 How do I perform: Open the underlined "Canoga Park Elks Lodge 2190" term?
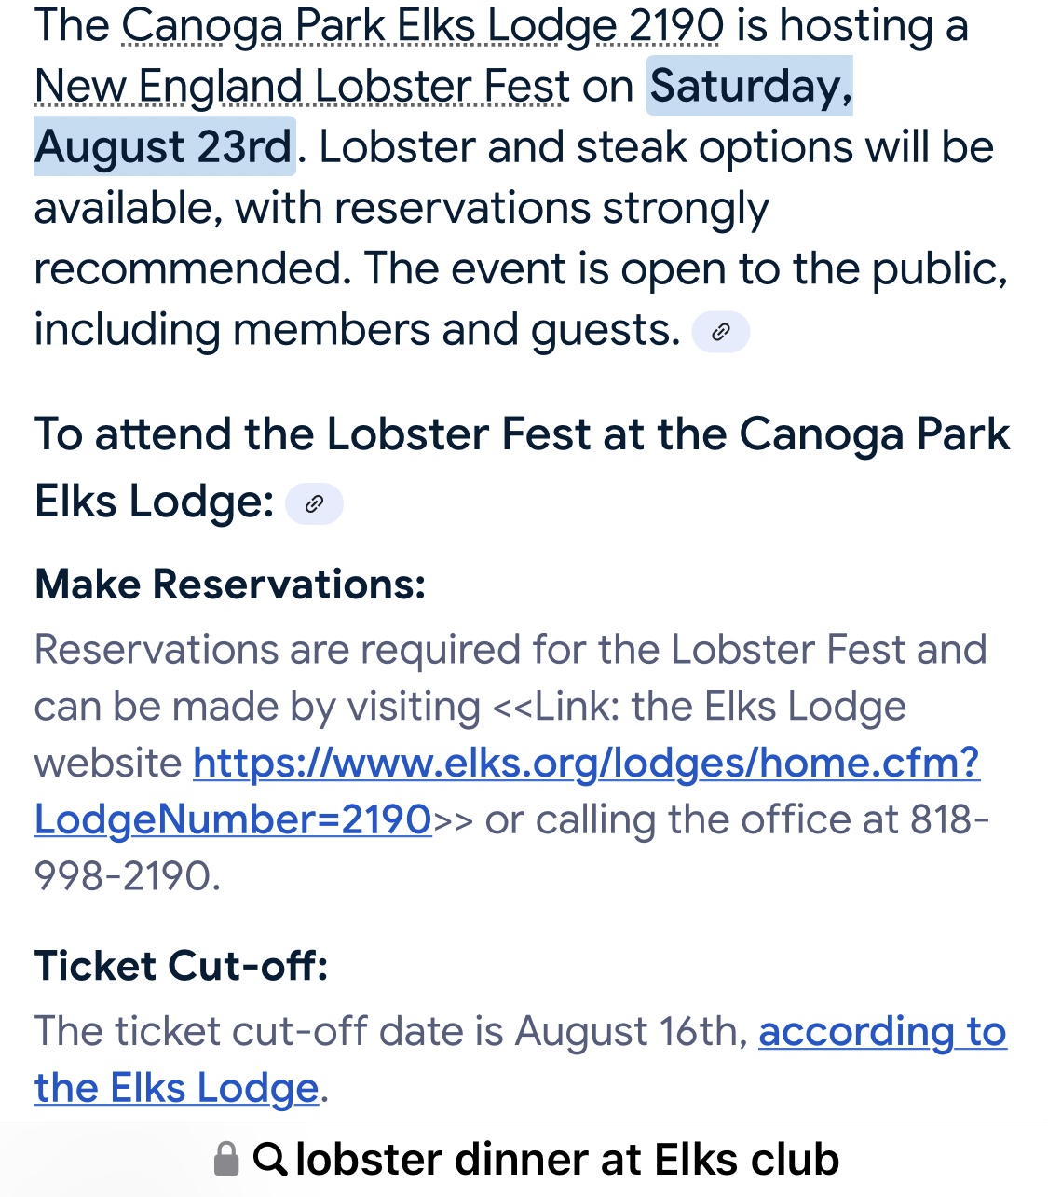point(422,26)
